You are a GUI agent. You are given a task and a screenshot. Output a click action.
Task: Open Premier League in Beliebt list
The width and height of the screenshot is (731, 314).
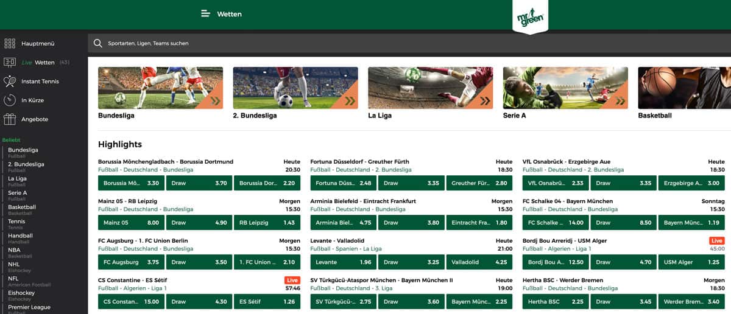pos(29,307)
